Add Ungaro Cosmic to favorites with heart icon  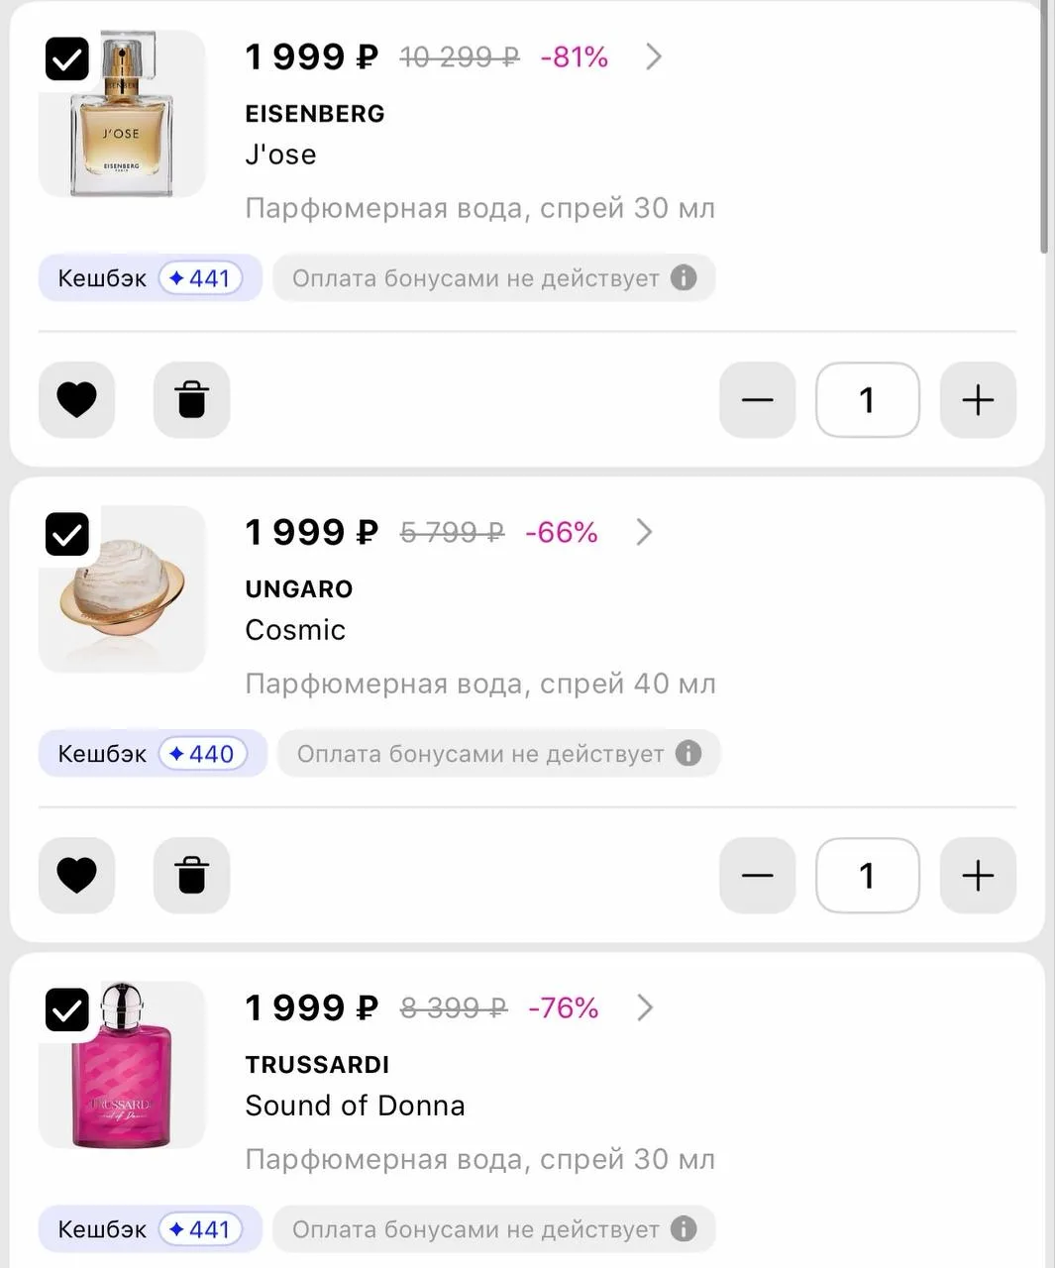coord(76,876)
